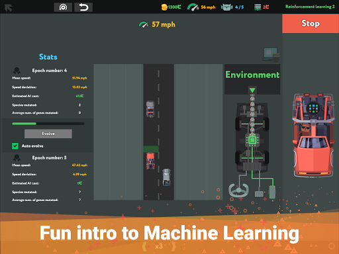This screenshot has height=254, width=339.
Task: Click the Environment green arrow expander
Action: click(252, 90)
